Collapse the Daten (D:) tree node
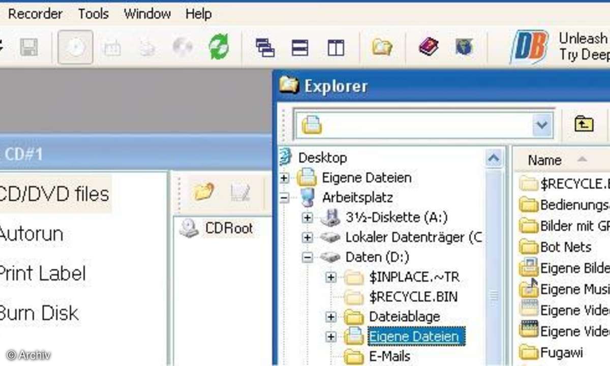The image size is (610, 366). (x=307, y=257)
